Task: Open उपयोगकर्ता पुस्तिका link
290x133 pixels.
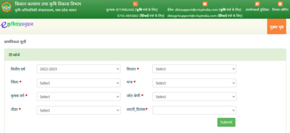Action: click(x=257, y=10)
